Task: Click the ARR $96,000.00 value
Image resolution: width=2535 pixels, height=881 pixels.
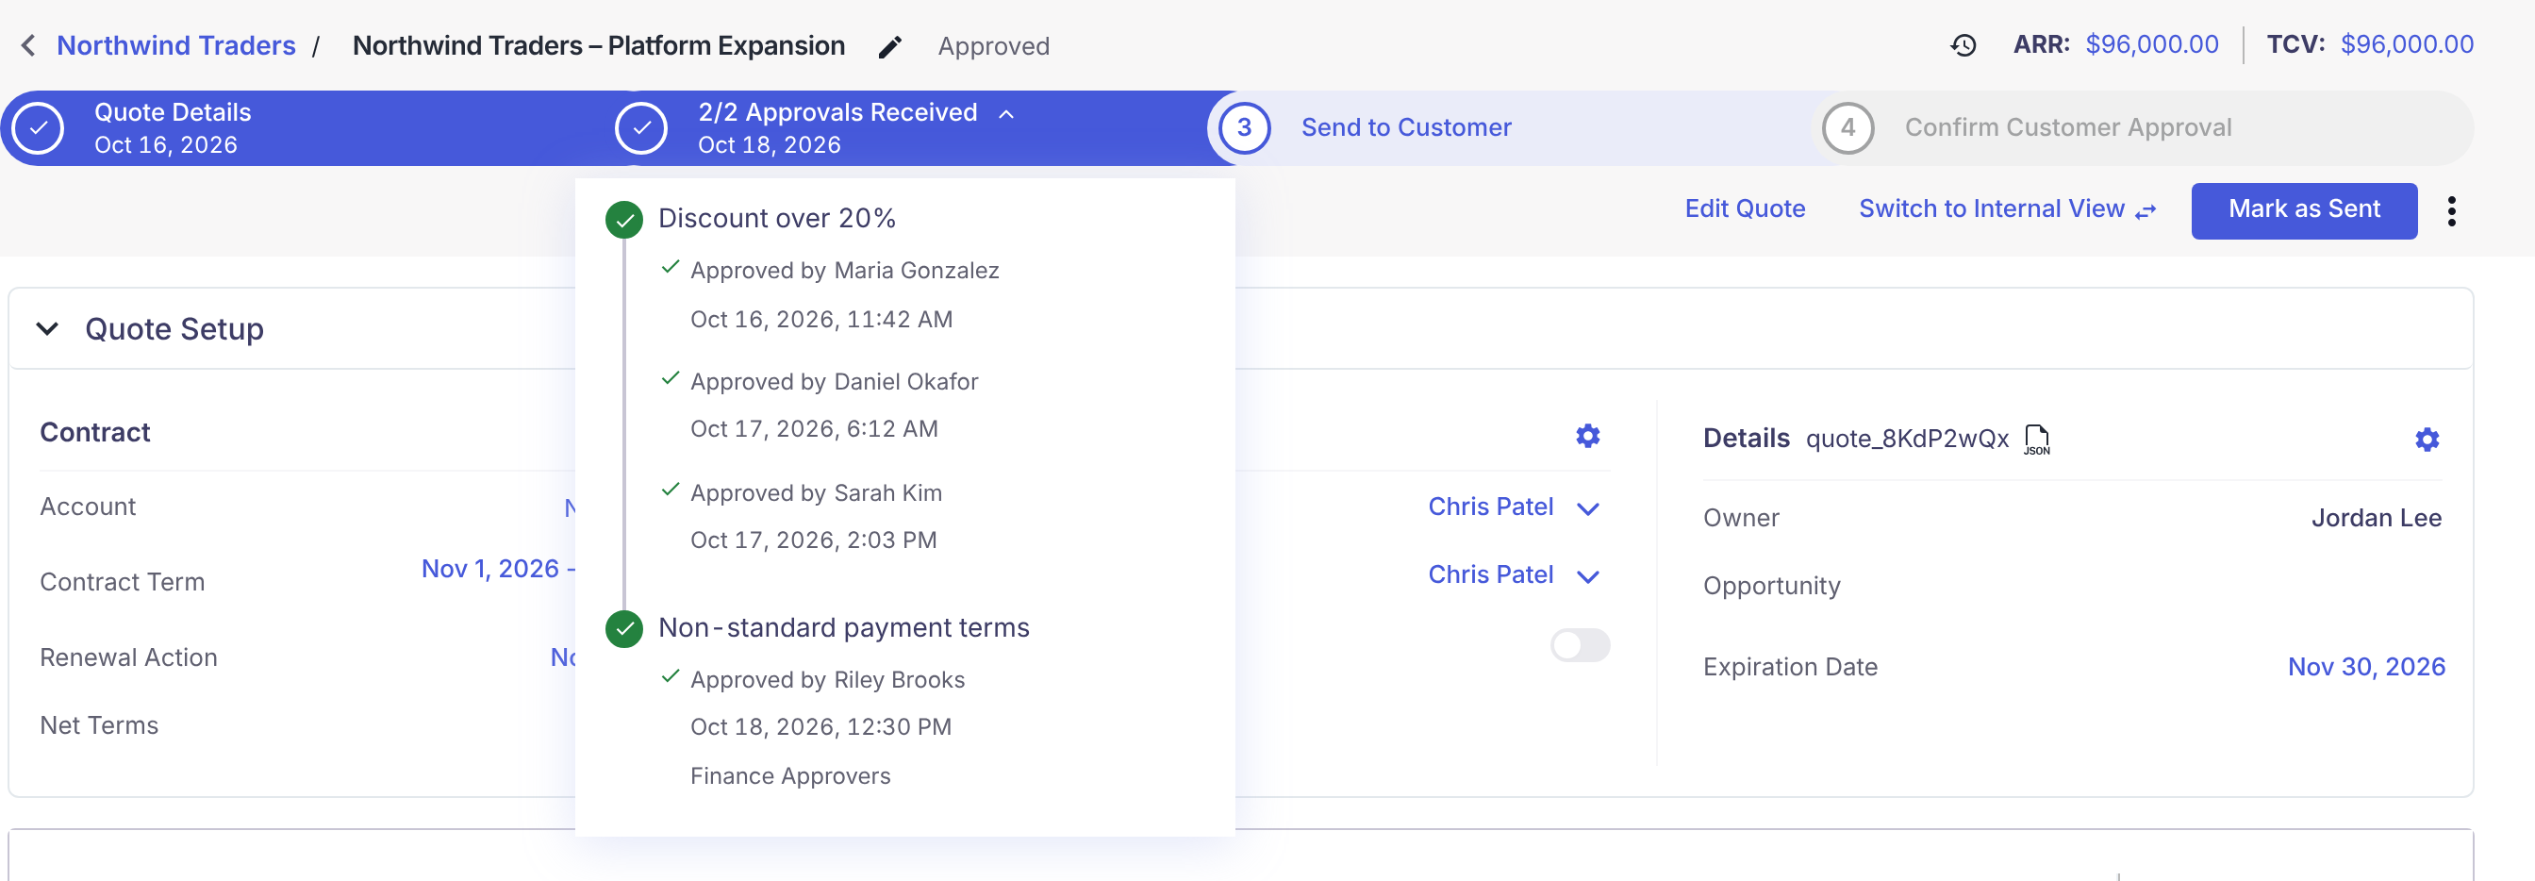Action: point(2152,44)
